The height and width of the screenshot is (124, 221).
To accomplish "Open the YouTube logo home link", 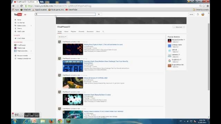I will pyautogui.click(x=18, y=14).
